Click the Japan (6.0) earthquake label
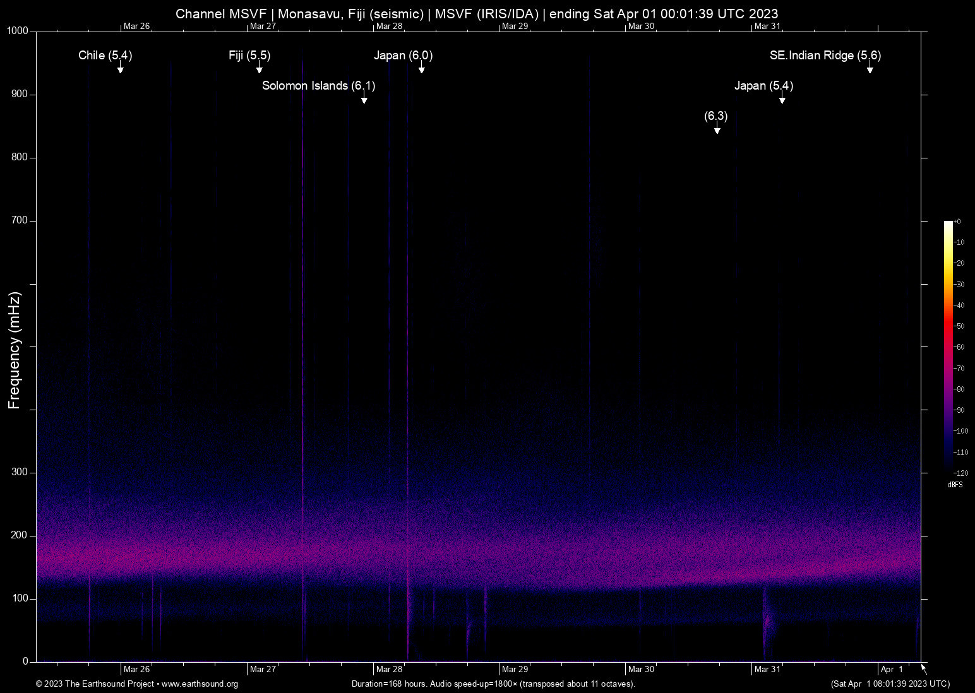This screenshot has height=693, width=975. click(x=403, y=56)
